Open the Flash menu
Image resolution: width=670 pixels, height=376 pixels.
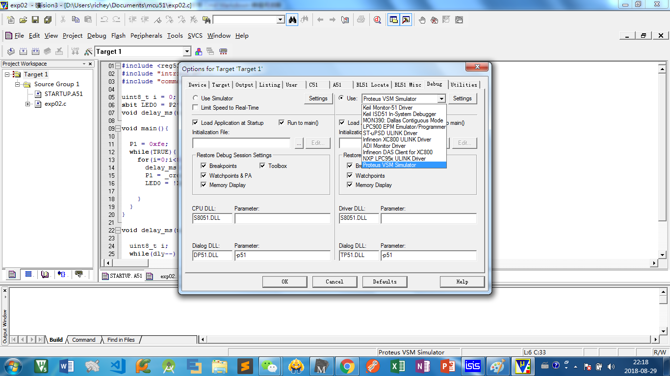(118, 36)
